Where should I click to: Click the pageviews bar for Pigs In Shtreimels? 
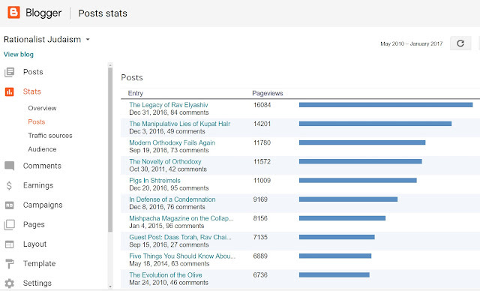(x=358, y=181)
